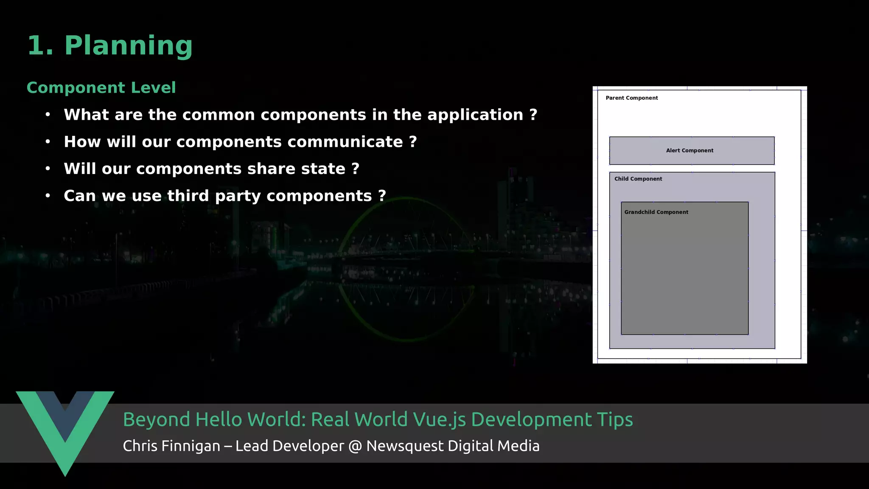Click the third bullet point dot
The width and height of the screenshot is (869, 489).
(48, 169)
